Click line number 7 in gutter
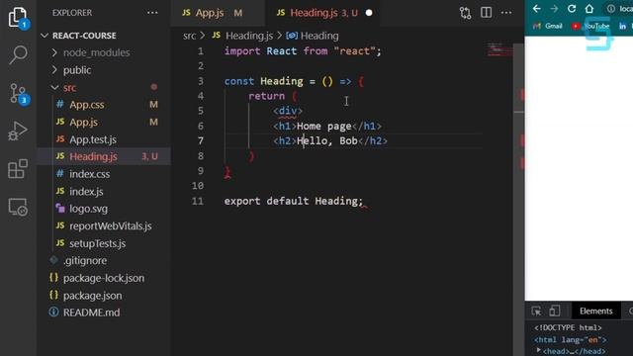633x356 pixels. point(201,140)
